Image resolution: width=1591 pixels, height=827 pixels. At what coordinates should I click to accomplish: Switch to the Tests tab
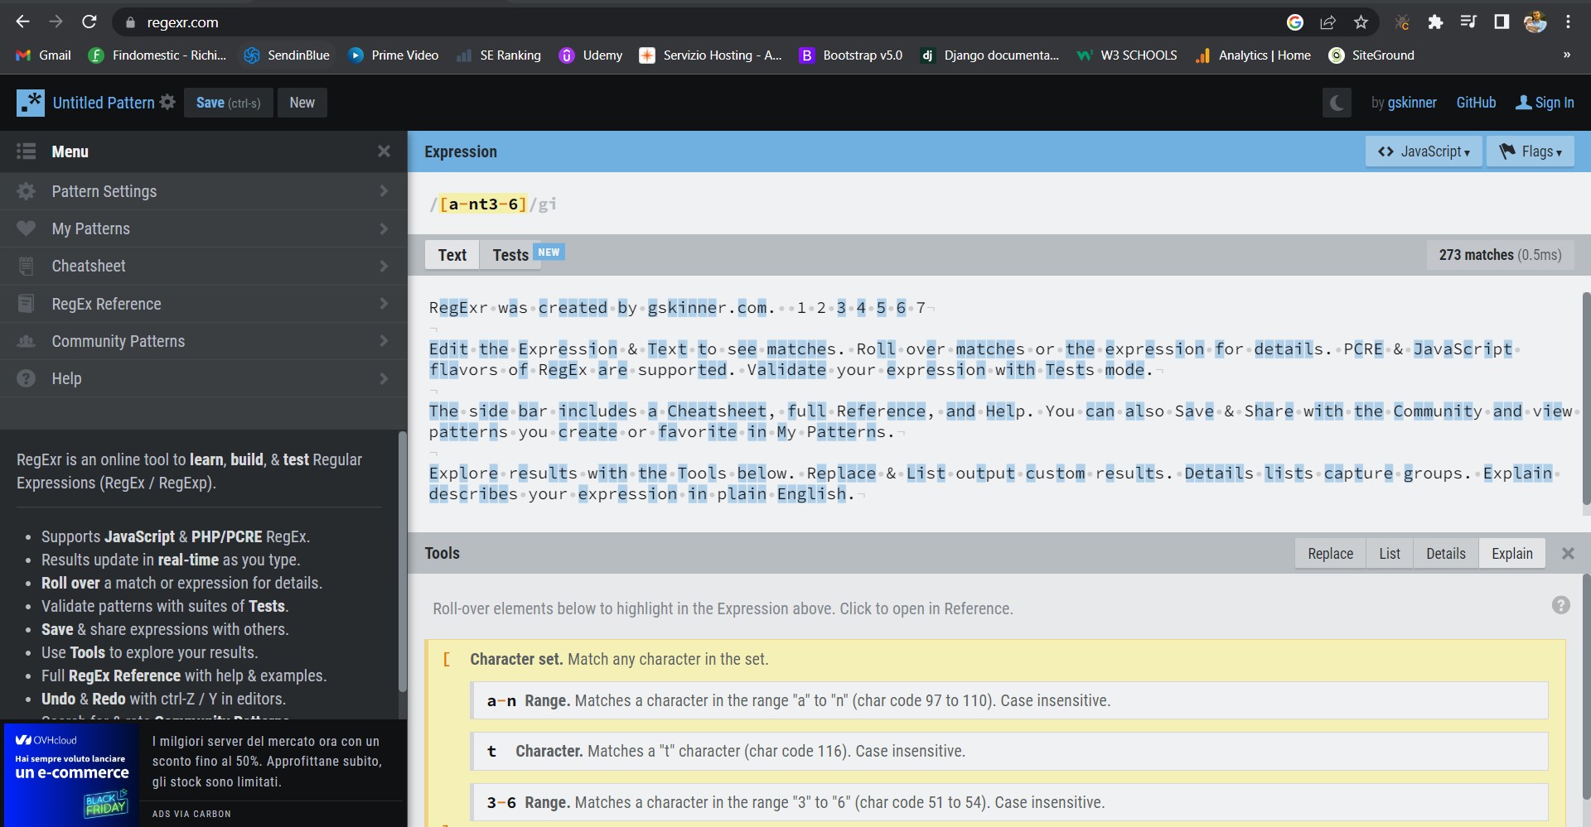(510, 255)
